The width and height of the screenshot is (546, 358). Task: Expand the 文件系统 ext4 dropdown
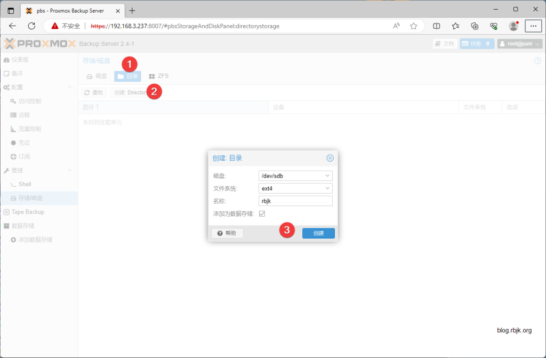click(x=327, y=188)
